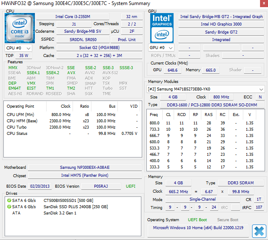
Task: Click the SSE4.2 feature flag
Action: coord(53,73)
